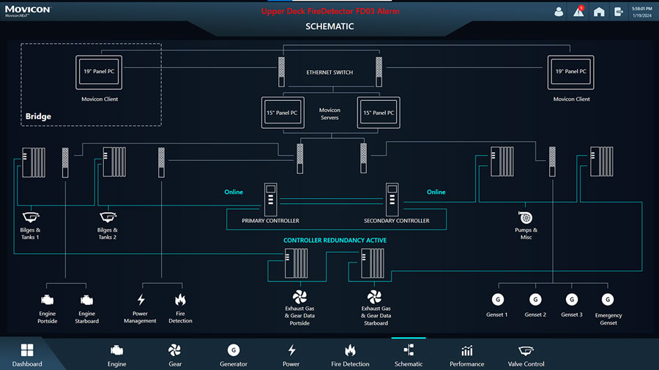The image size is (659, 370).
Task: Click the Upper Deck FireDetector FD03 Alarm banner
Action: (330, 11)
